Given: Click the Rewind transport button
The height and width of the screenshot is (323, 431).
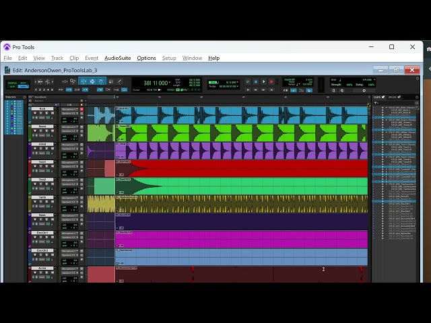Looking at the screenshot, I should tap(256, 89).
